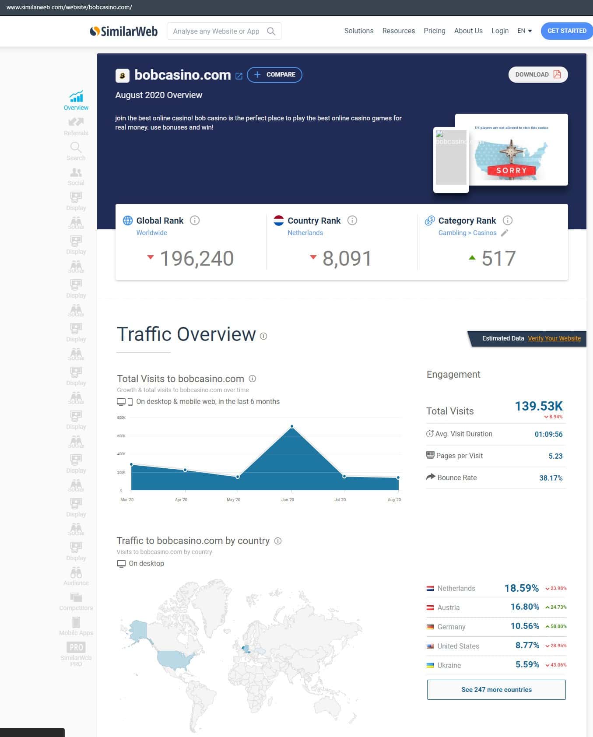
Task: Edit the category with the pencil icon
Action: coord(505,233)
